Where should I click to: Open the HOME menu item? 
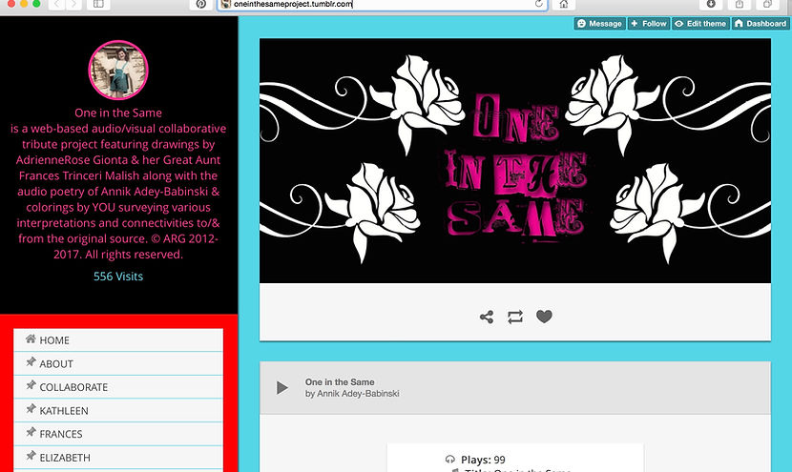[x=118, y=340]
